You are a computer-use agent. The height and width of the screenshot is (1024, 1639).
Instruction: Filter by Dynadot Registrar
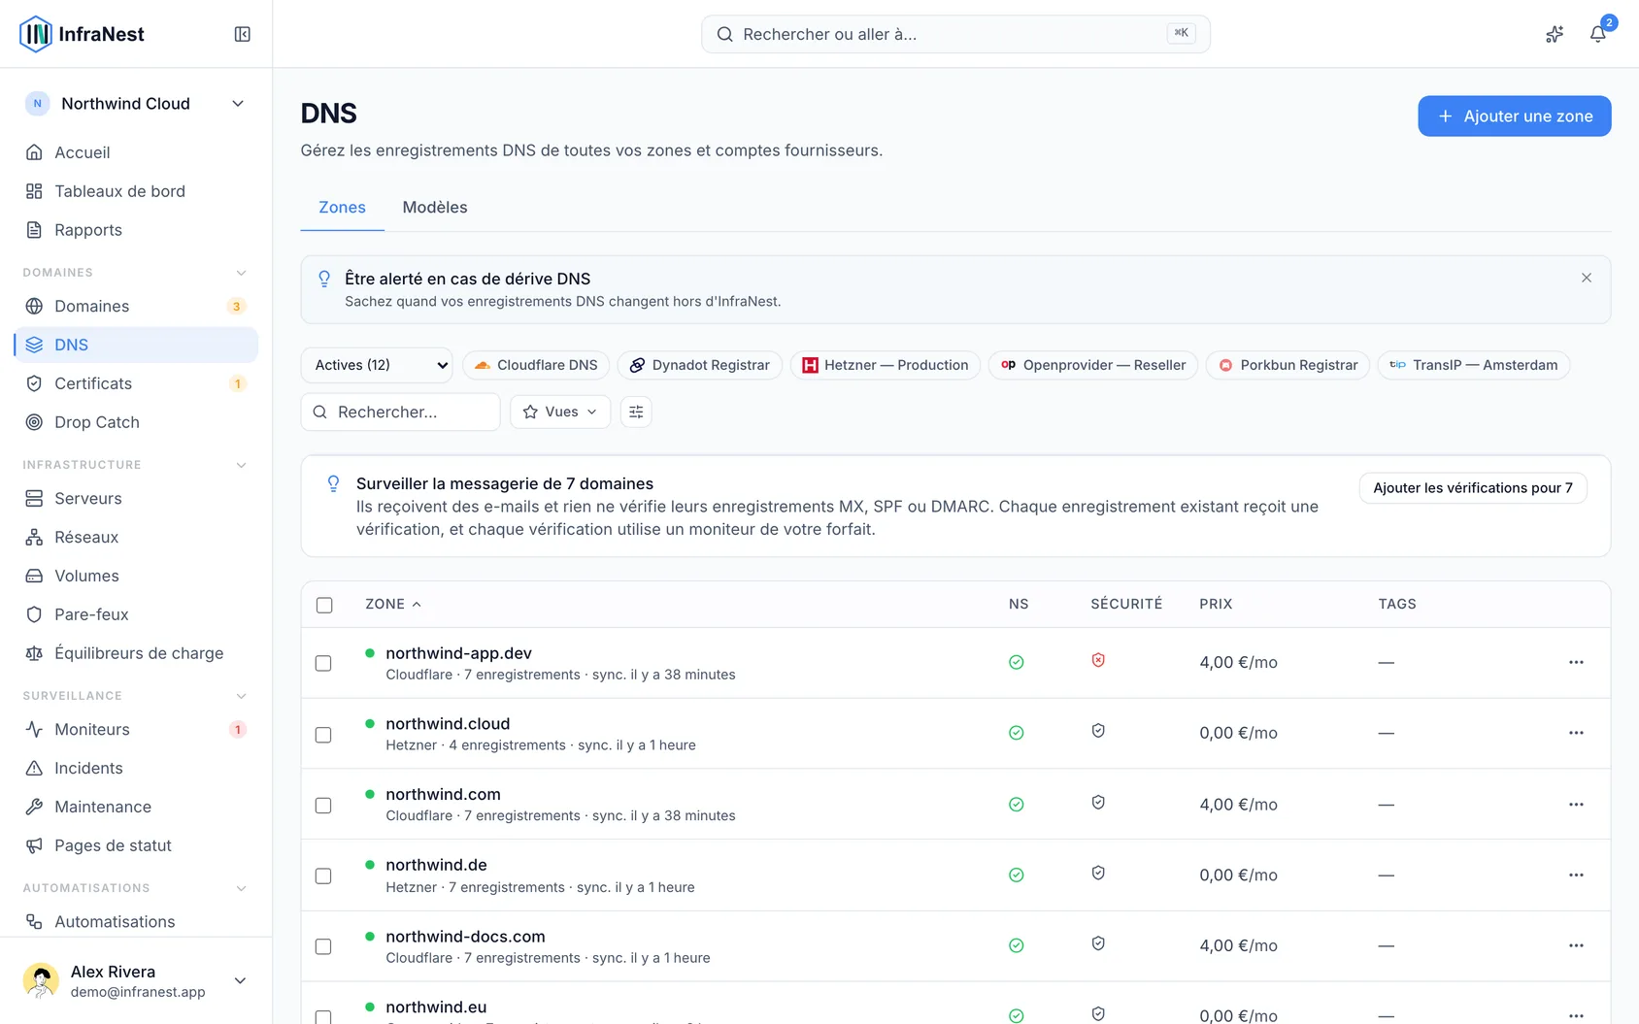pyautogui.click(x=700, y=365)
